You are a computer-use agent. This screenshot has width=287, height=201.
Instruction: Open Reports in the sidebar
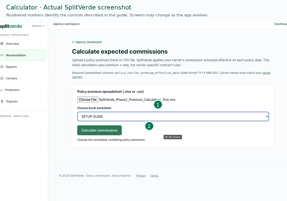pyautogui.click(x=11, y=67)
